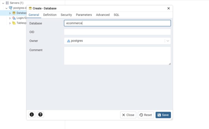This screenshot has height=129, width=209.
Task: Click the OID field label
Action: [x=32, y=32]
